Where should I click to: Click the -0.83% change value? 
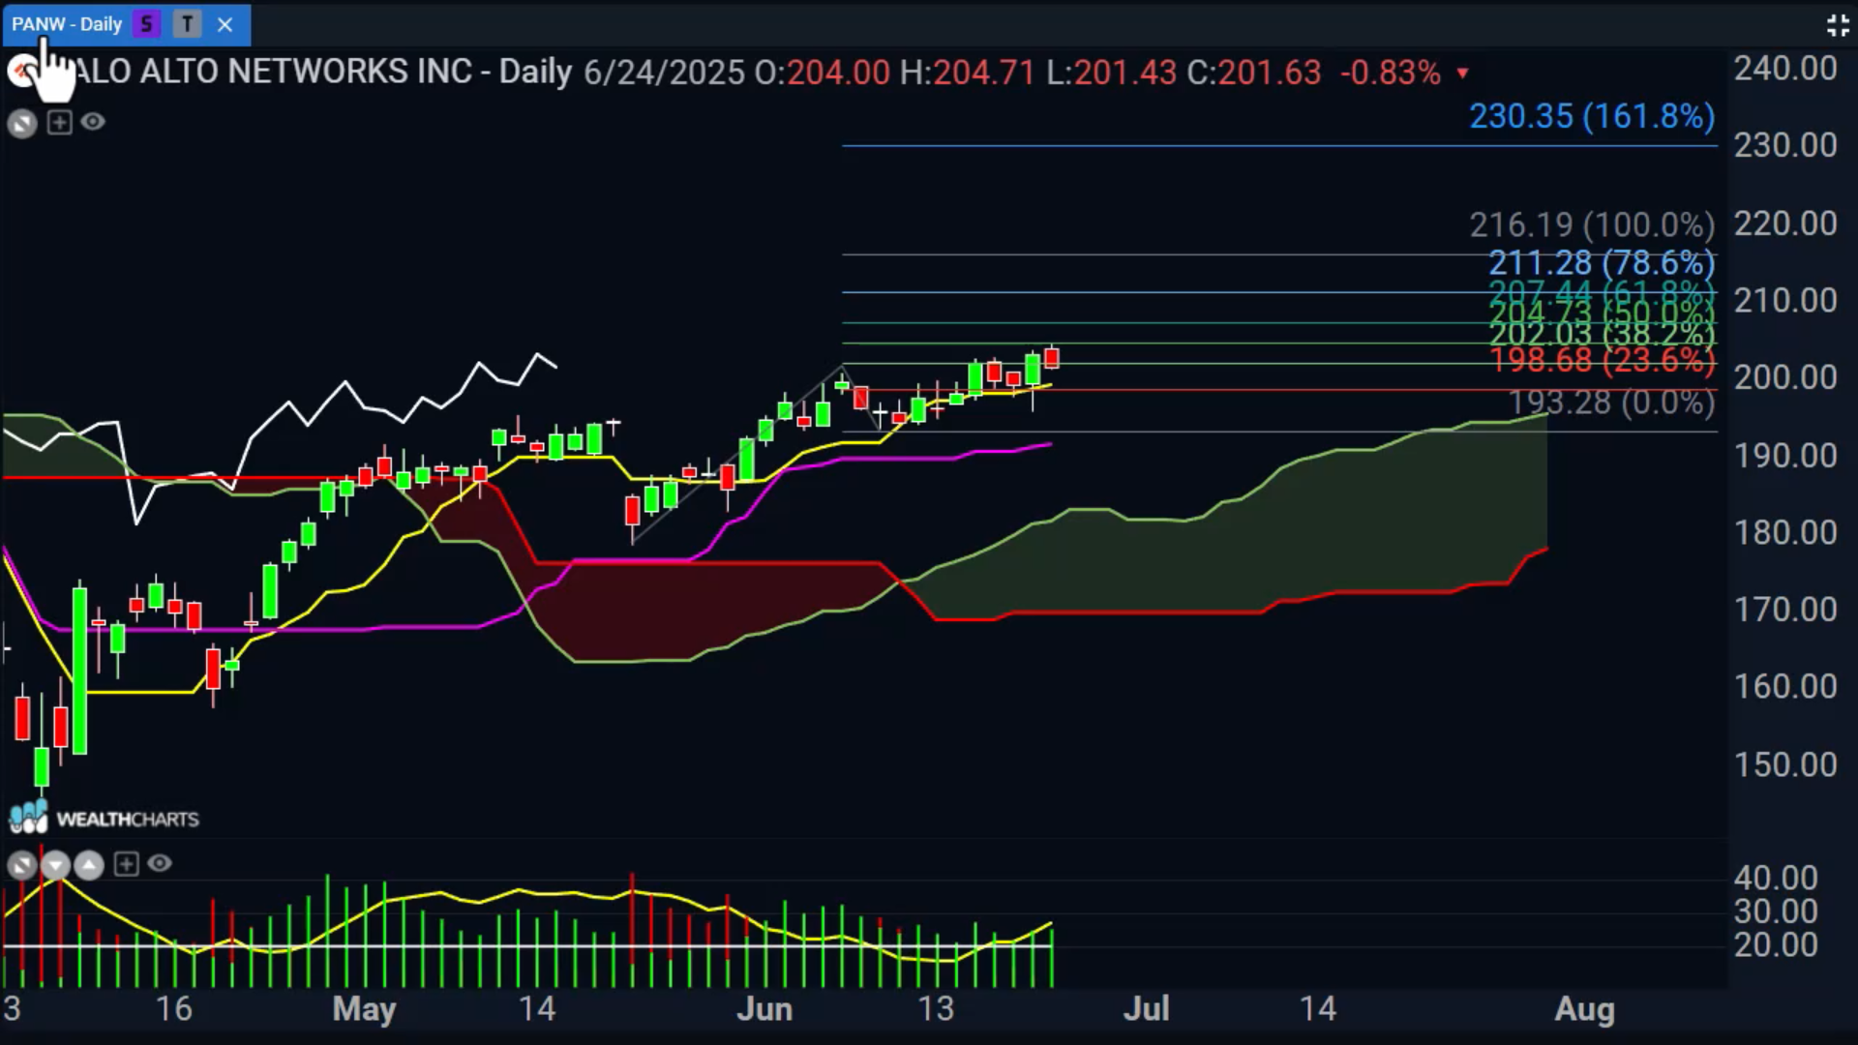pyautogui.click(x=1391, y=73)
